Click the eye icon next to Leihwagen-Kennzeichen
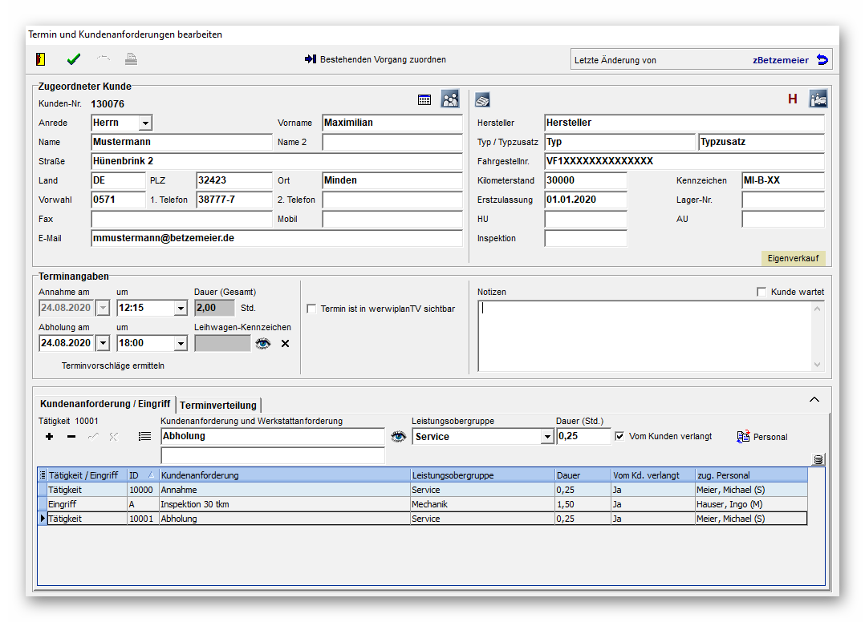 263,343
